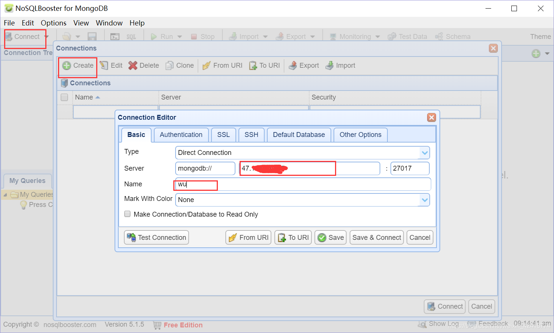This screenshot has height=333, width=554.
Task: Expand the Type Direct Connection dropdown
Action: [x=424, y=153]
